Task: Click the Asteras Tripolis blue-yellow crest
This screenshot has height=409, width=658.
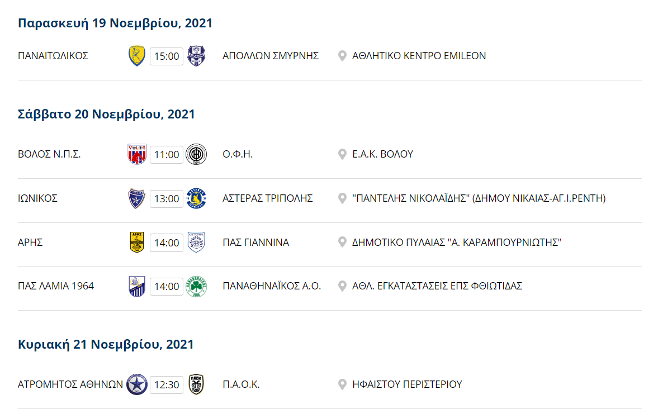Action: 196,198
